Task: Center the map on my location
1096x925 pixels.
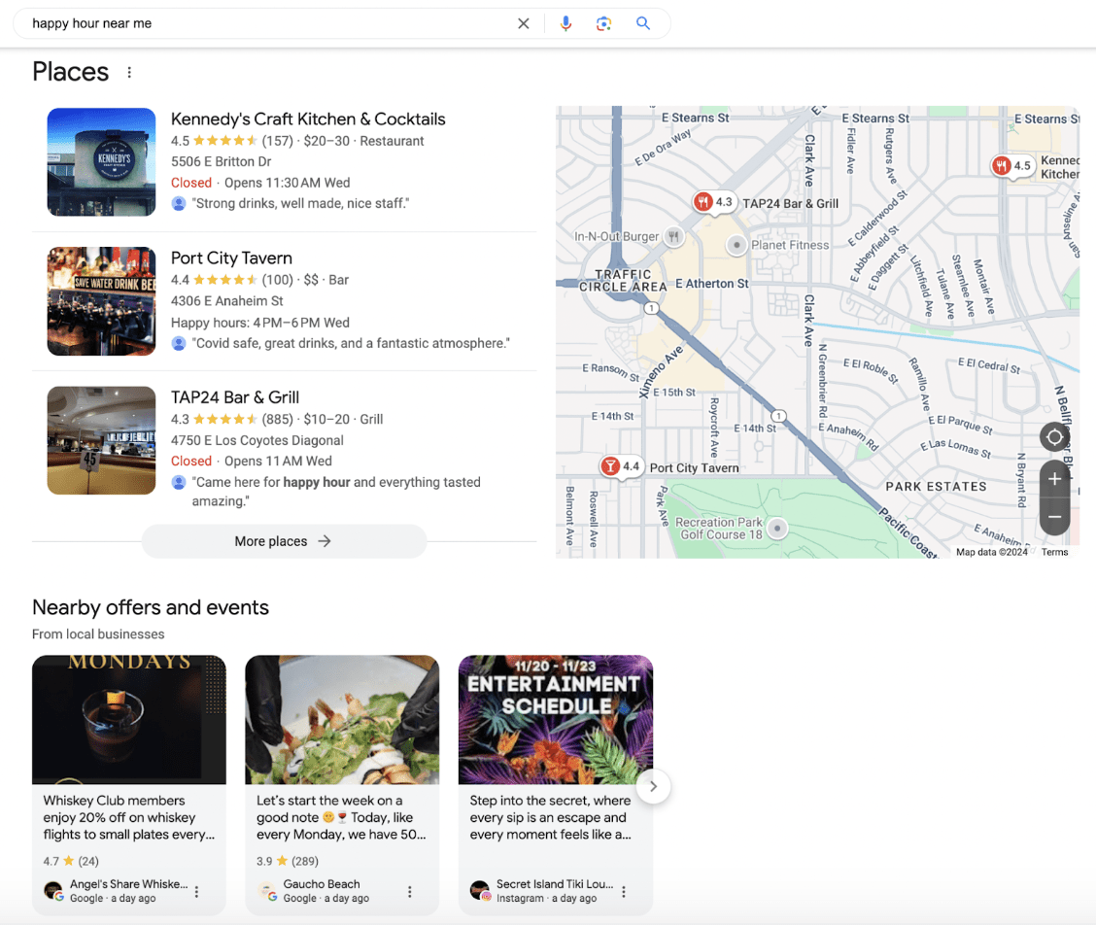Action: coord(1054,437)
